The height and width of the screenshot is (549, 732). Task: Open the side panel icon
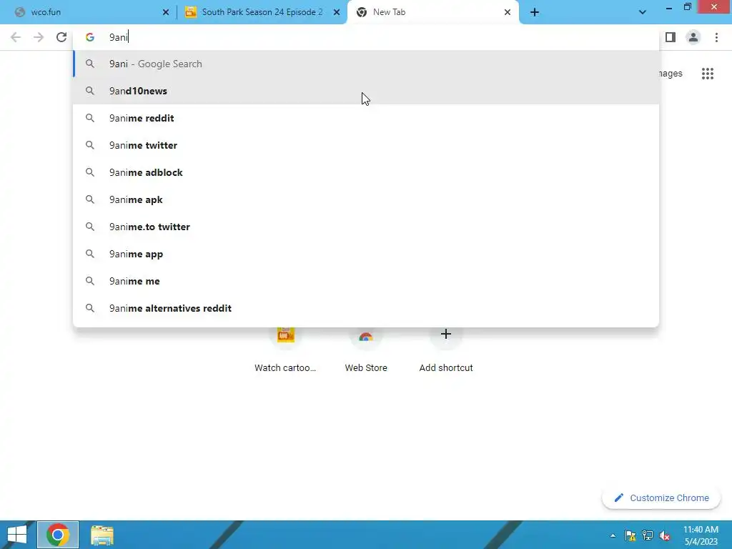coord(671,37)
